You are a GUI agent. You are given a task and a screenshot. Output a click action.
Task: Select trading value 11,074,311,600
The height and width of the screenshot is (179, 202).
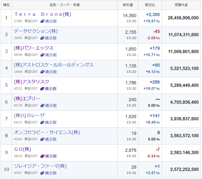(184, 35)
